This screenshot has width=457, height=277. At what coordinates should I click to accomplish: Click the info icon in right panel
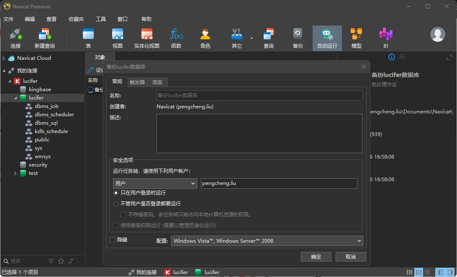(391, 57)
